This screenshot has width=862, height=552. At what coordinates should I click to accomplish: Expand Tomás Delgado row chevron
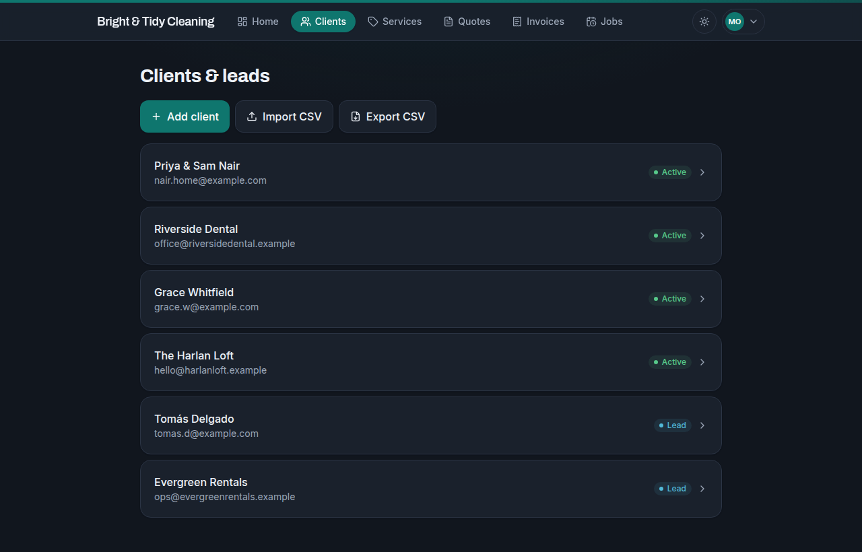702,425
